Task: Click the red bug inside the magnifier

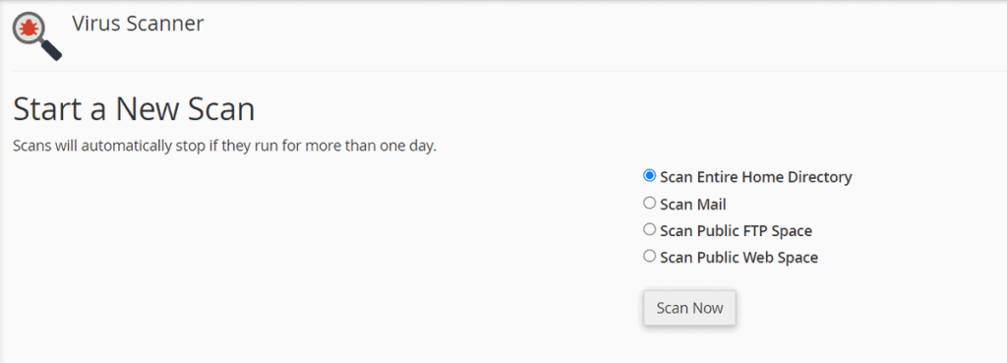Action: click(30, 29)
